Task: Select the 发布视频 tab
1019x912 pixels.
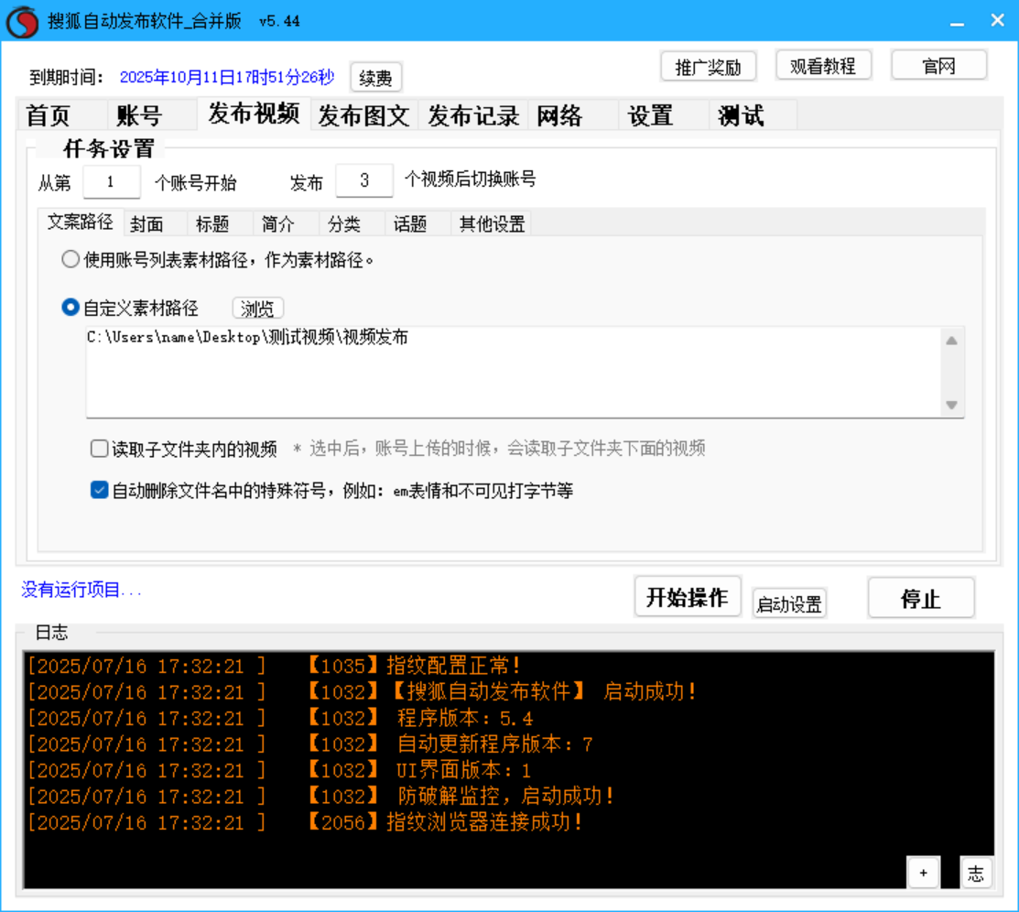Action: click(x=254, y=114)
